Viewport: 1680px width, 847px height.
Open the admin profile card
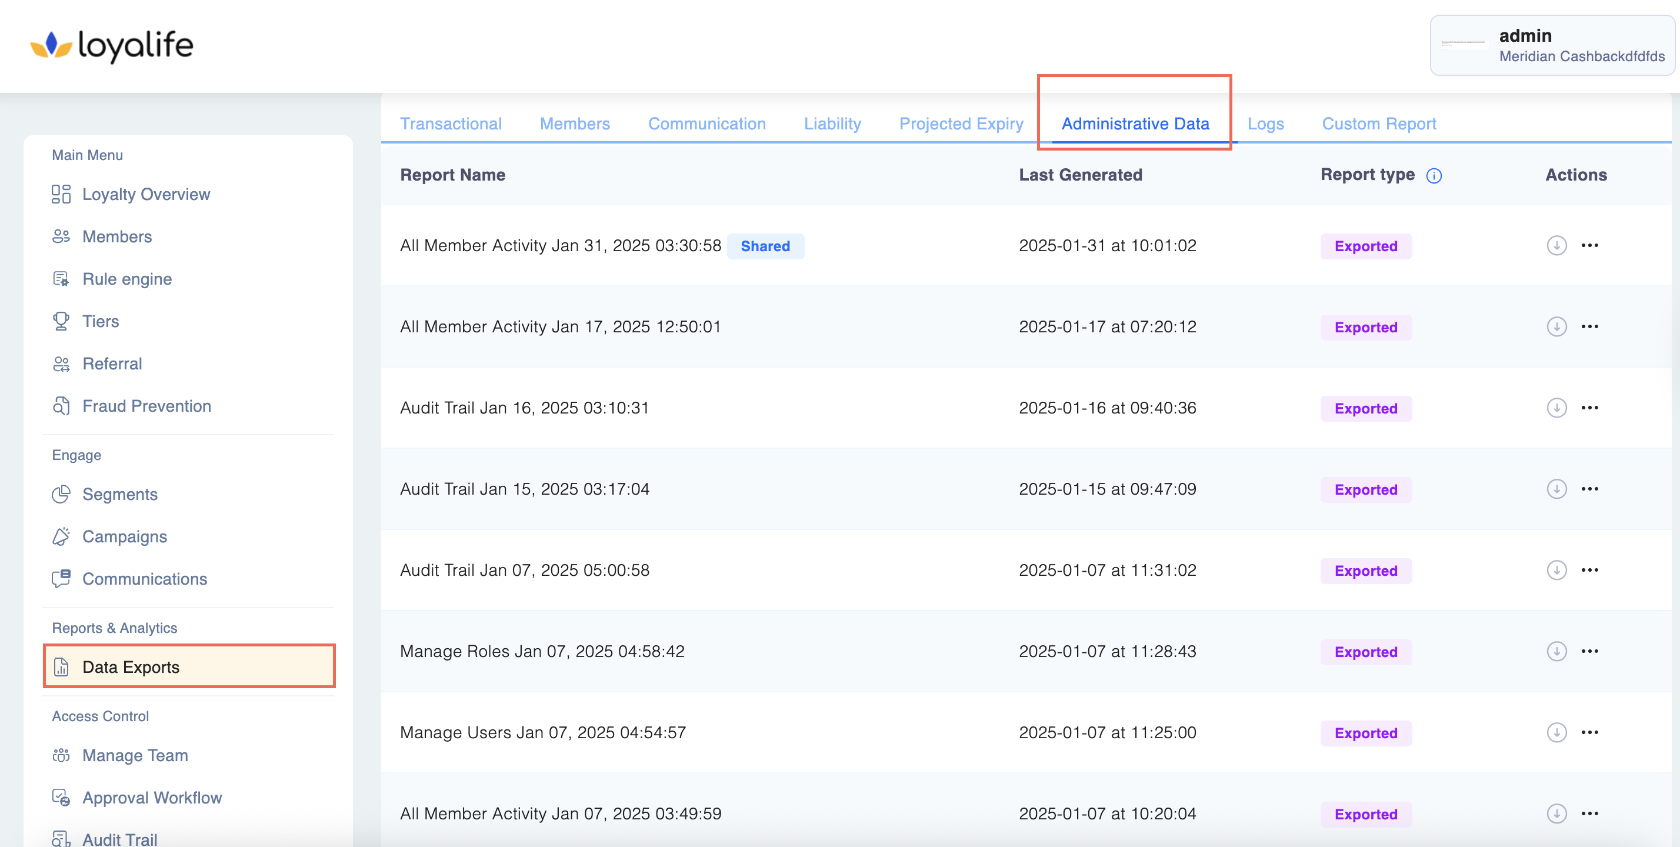pyautogui.click(x=1552, y=46)
